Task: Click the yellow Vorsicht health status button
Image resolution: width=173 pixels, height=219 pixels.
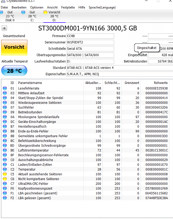Action: (14, 48)
